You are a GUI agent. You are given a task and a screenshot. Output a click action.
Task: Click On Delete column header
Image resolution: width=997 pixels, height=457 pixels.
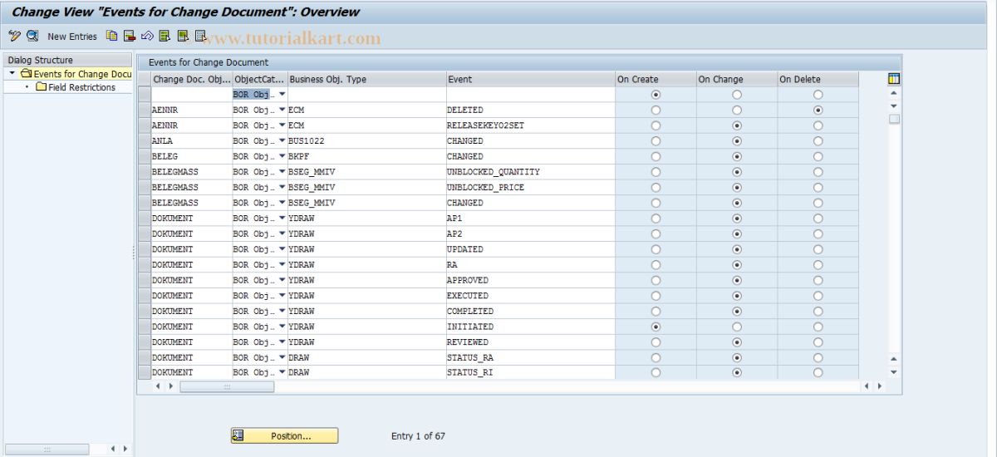point(818,79)
